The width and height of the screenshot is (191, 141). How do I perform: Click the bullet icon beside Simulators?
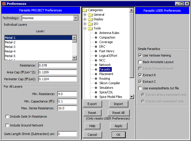96,88
